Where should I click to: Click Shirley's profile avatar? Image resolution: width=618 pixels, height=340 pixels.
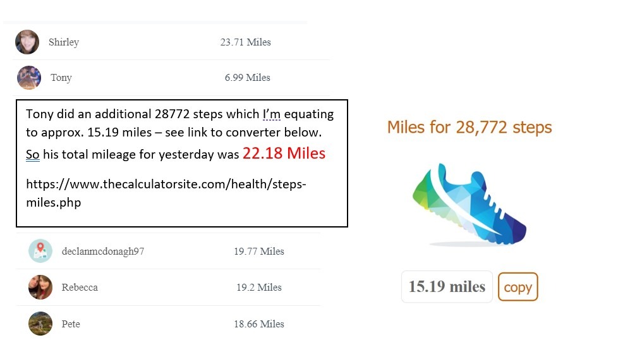click(27, 42)
